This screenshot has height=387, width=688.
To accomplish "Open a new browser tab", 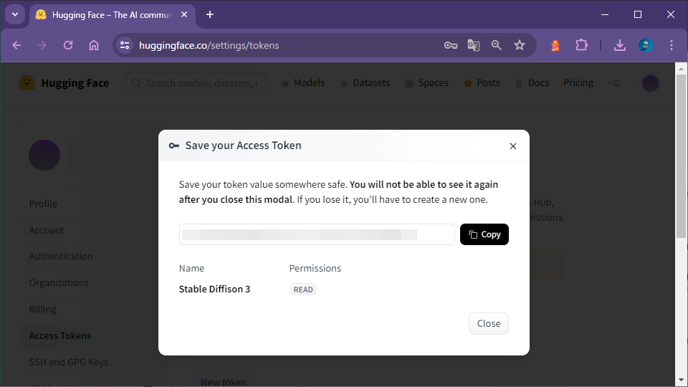I will tap(210, 14).
